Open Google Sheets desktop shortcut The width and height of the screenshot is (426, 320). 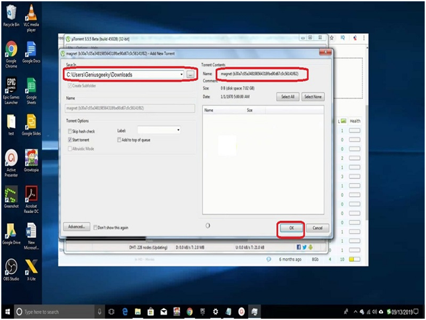point(31,91)
